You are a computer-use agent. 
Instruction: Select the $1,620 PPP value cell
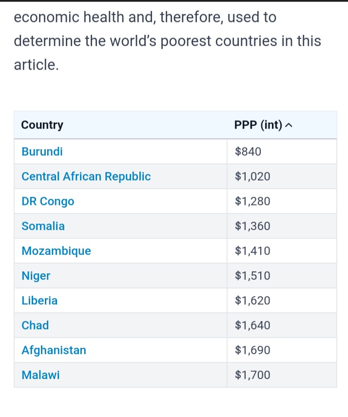pos(282,301)
